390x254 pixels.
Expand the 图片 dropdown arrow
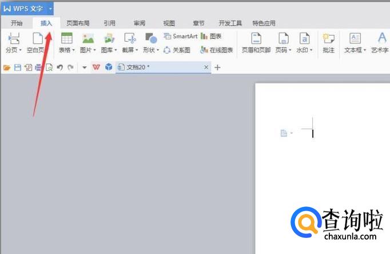tap(94, 50)
